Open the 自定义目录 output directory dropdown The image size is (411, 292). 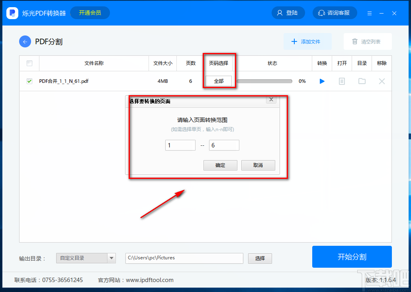pos(86,258)
